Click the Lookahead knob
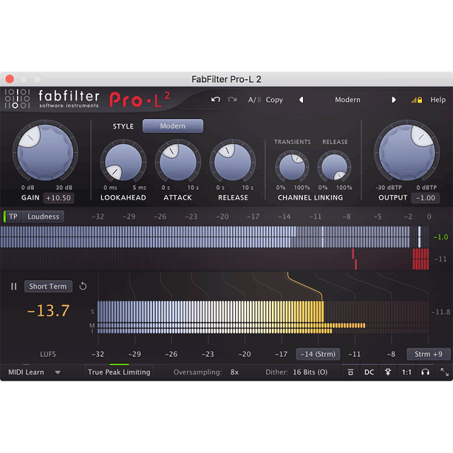453x453 pixels. click(123, 162)
